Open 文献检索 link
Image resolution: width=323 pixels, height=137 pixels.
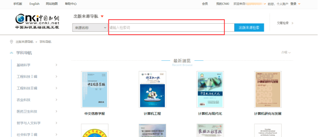pyautogui.click(x=283, y=23)
